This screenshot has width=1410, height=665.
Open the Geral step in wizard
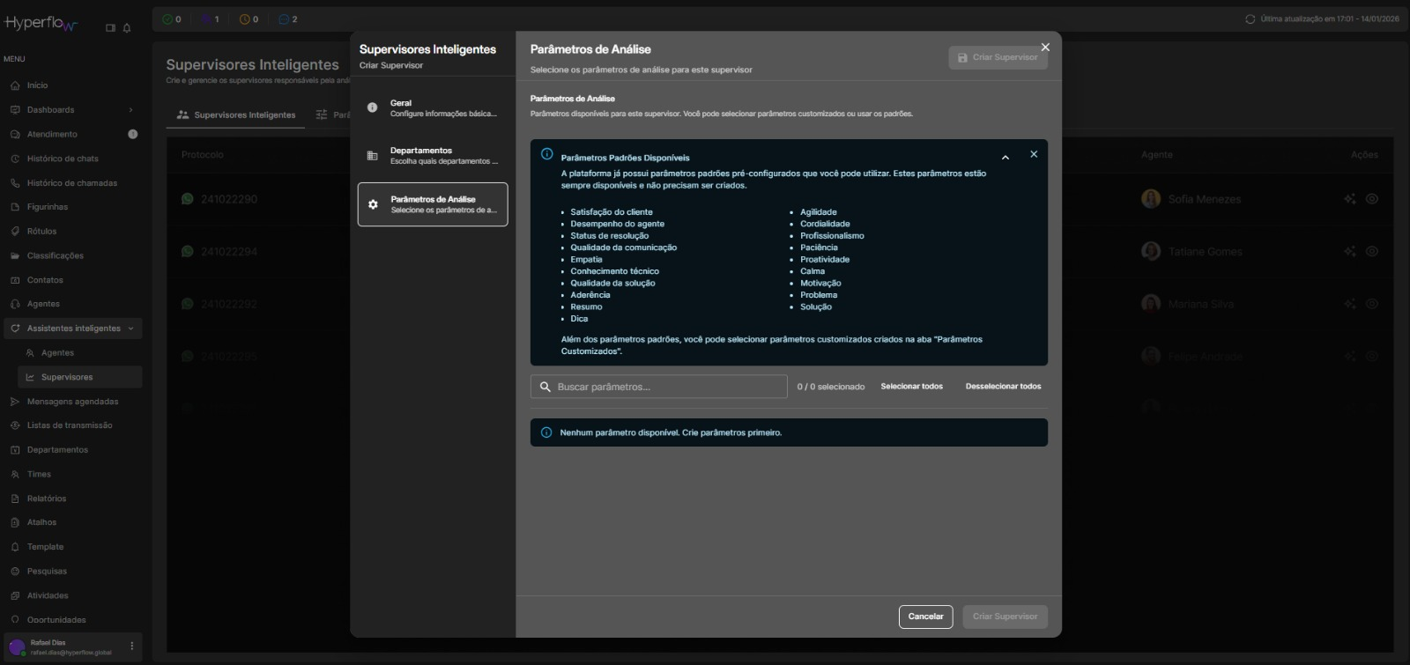pyautogui.click(x=433, y=108)
